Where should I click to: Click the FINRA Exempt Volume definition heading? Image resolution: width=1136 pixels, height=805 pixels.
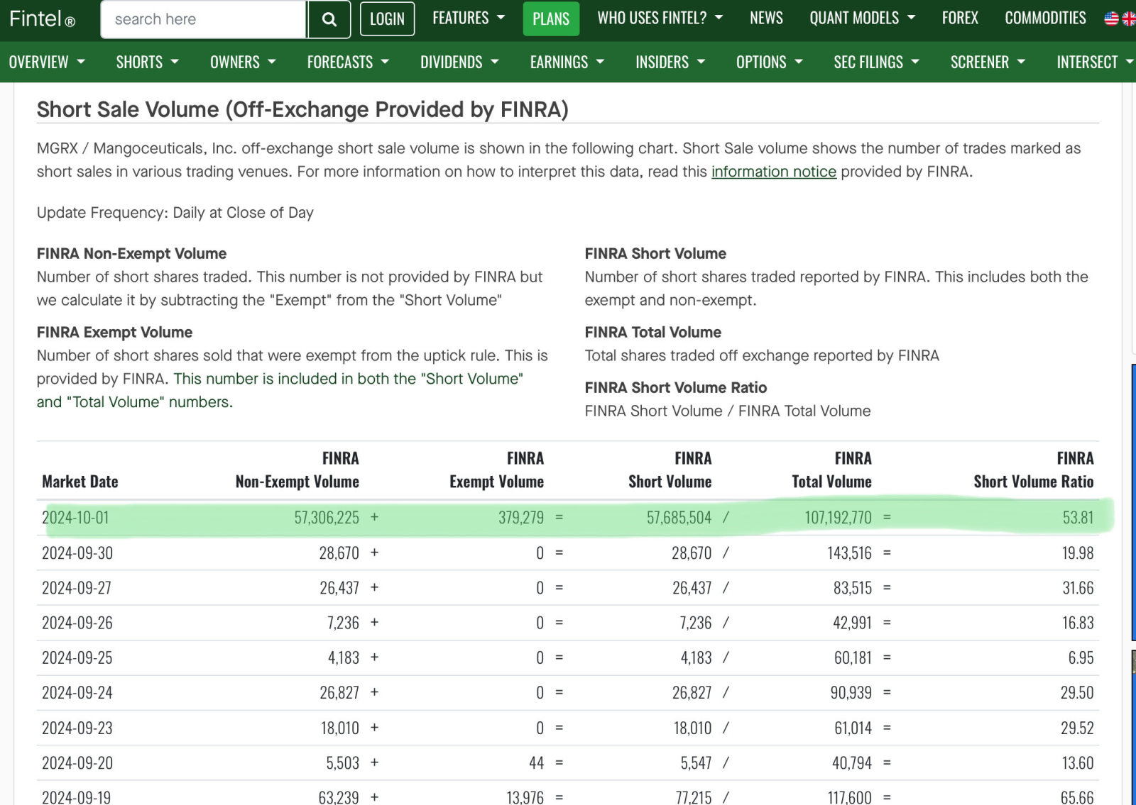[x=114, y=332]
